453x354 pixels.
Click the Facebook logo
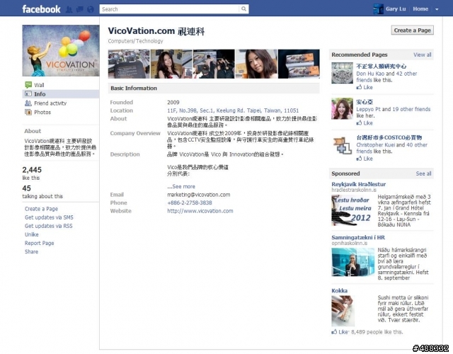41,9
